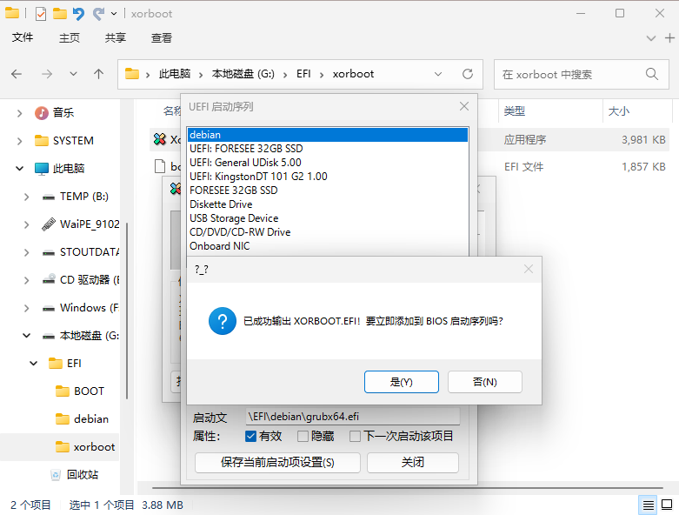Switch to details view icon in status bar
Screen dimensions: 679x515
(x=648, y=505)
